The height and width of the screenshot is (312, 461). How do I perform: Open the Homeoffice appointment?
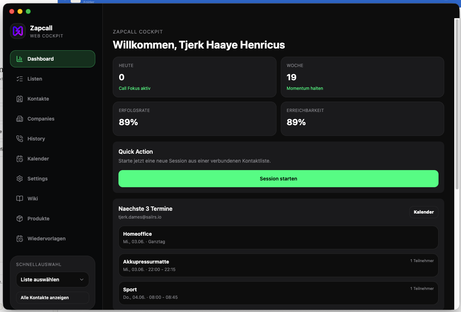coord(278,237)
